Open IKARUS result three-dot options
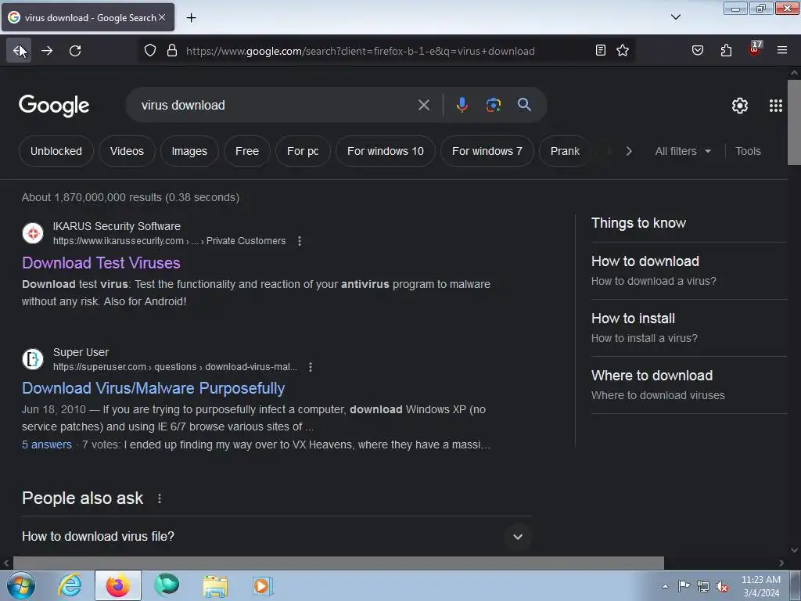The image size is (801, 601). point(300,241)
